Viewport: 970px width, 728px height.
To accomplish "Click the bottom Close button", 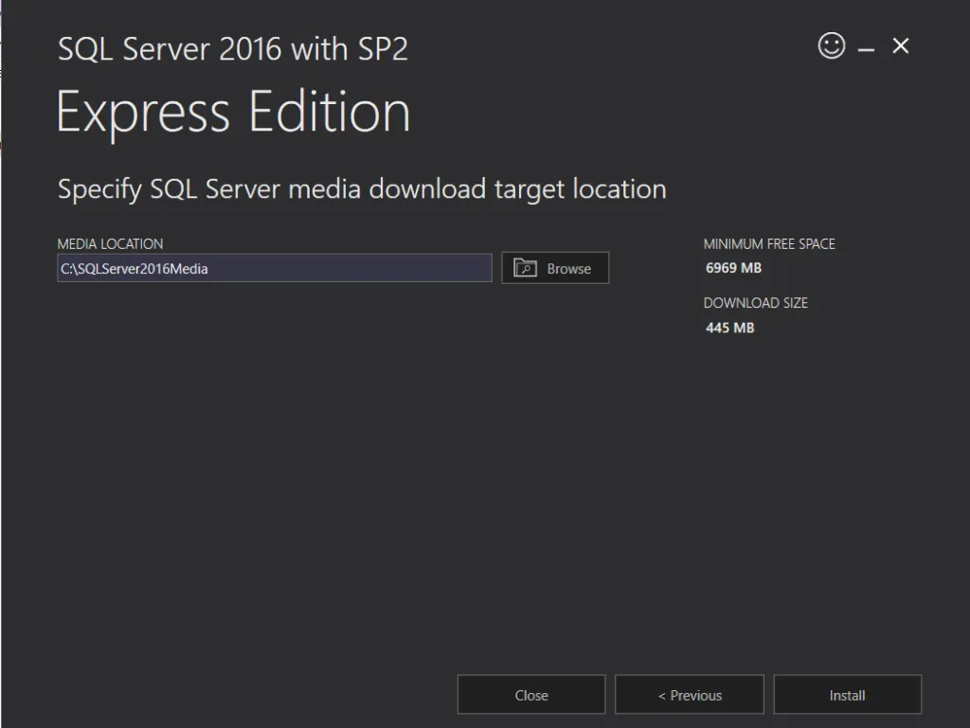I will pos(530,695).
